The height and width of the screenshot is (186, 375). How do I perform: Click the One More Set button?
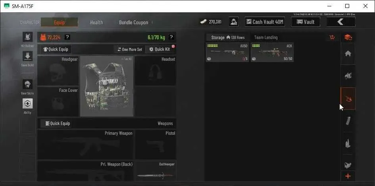click(130, 49)
